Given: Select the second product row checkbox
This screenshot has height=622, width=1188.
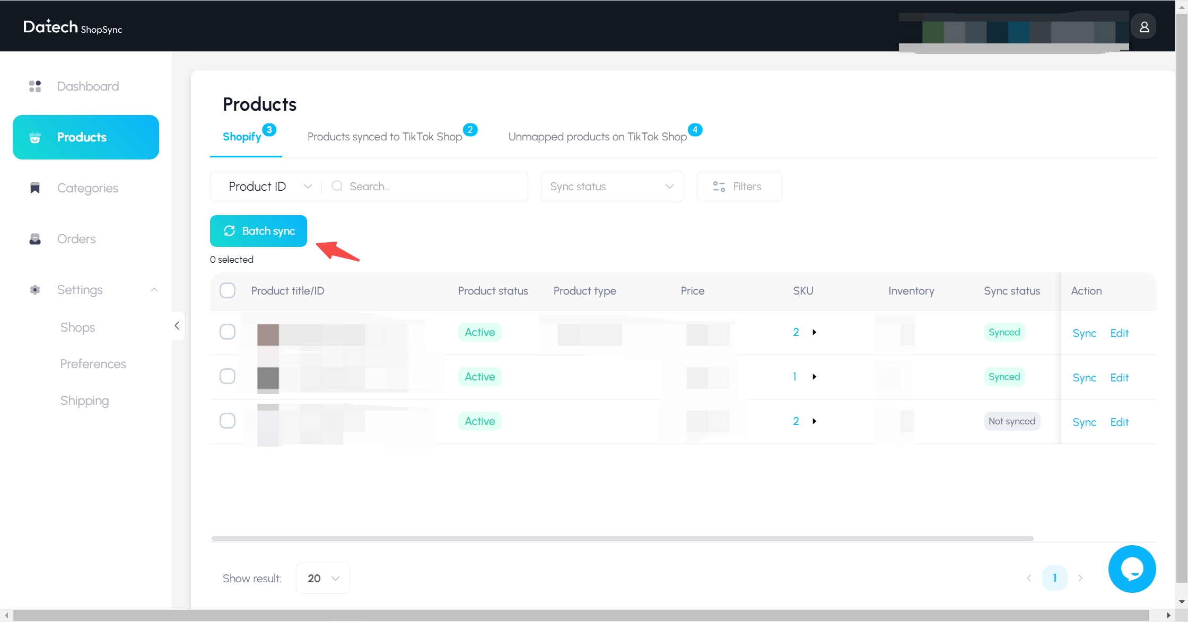Looking at the screenshot, I should pos(228,376).
